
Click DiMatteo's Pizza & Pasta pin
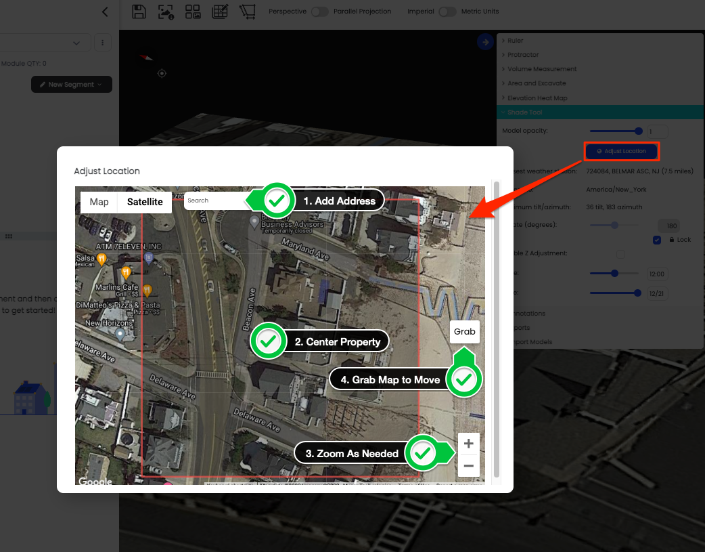147,291
